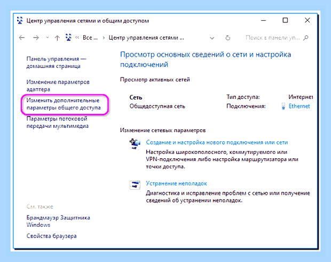Click the 'Центр управления сетями ...' breadcrumb
The image size is (331, 262).
tap(146, 38)
